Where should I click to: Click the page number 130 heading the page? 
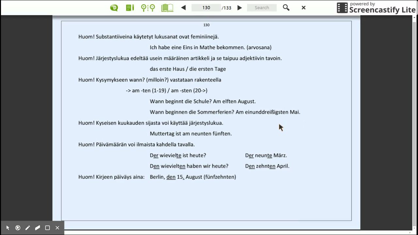(x=206, y=25)
